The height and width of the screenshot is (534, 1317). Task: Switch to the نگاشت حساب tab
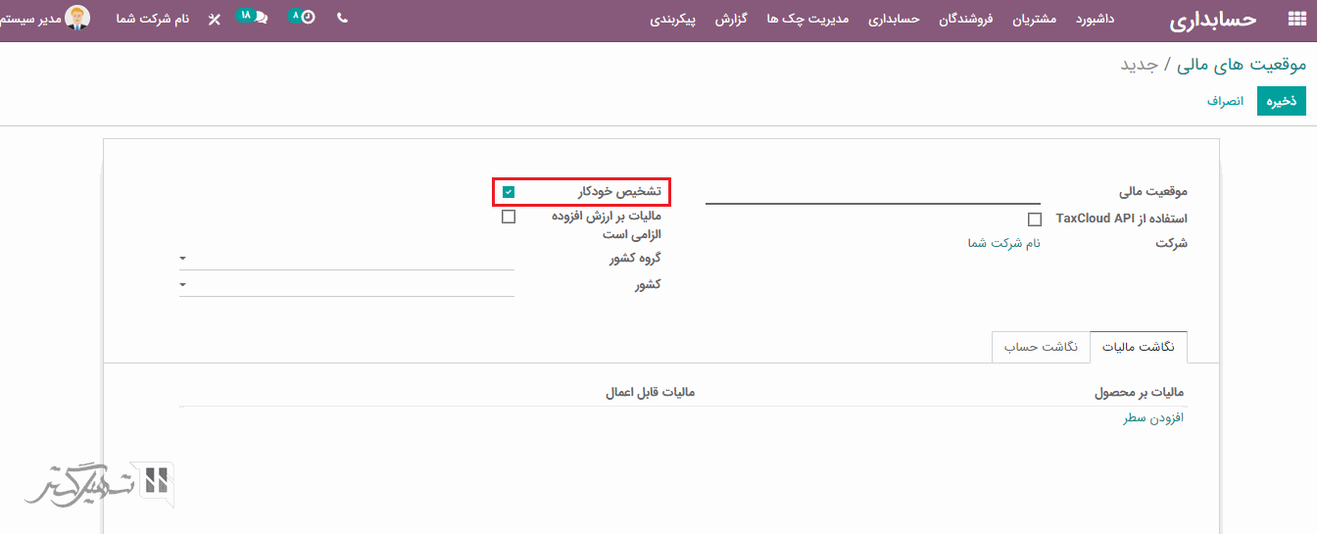[1040, 347]
